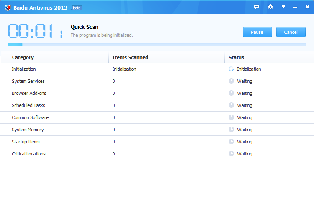
Task: Click the beta badge in title bar
Action: (x=77, y=8)
